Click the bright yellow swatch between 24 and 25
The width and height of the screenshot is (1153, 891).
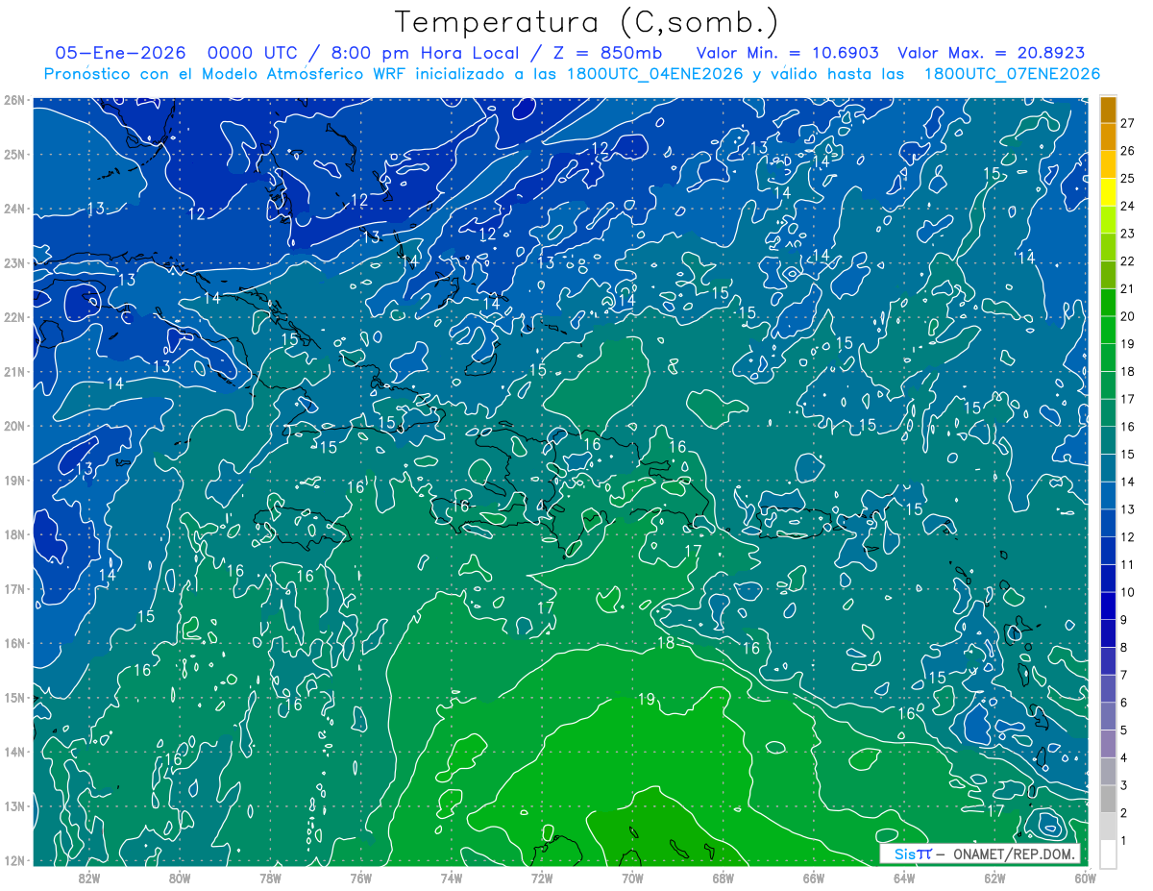click(x=1108, y=192)
